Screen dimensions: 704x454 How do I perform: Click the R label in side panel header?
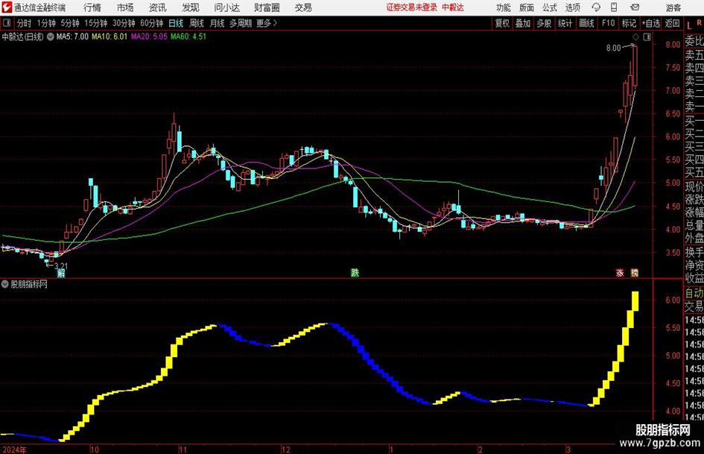tap(699, 22)
